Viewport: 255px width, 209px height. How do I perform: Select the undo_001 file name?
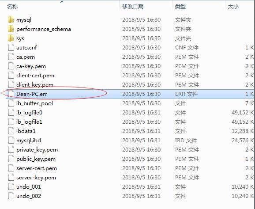(x=29, y=187)
